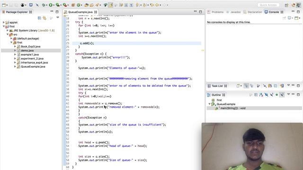Toggle Link with Editor in Package Explorer

45,18
